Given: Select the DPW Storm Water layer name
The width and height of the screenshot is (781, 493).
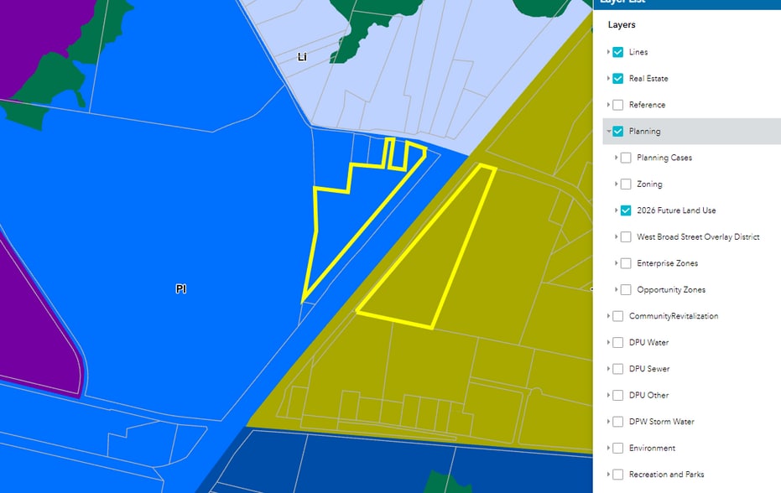Looking at the screenshot, I should tap(661, 422).
